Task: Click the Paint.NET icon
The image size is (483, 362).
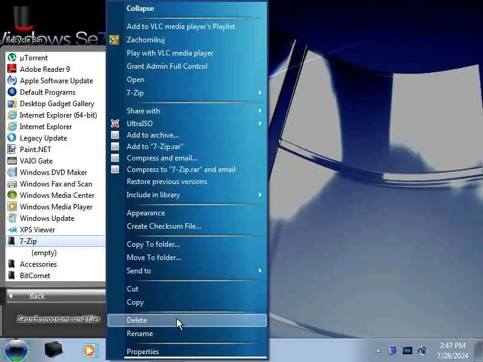Action: tap(12, 149)
